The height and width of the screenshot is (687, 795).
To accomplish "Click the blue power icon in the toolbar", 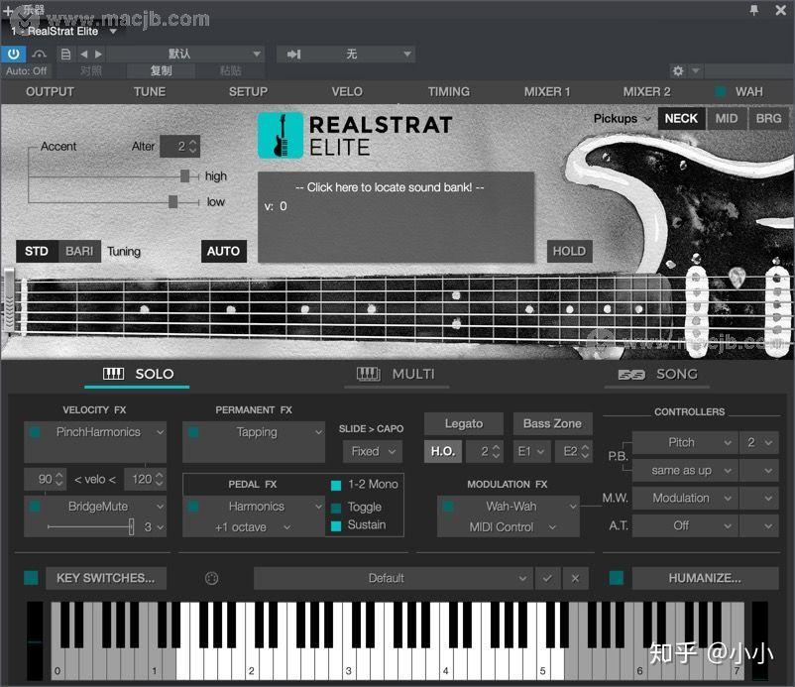I will click(x=12, y=54).
